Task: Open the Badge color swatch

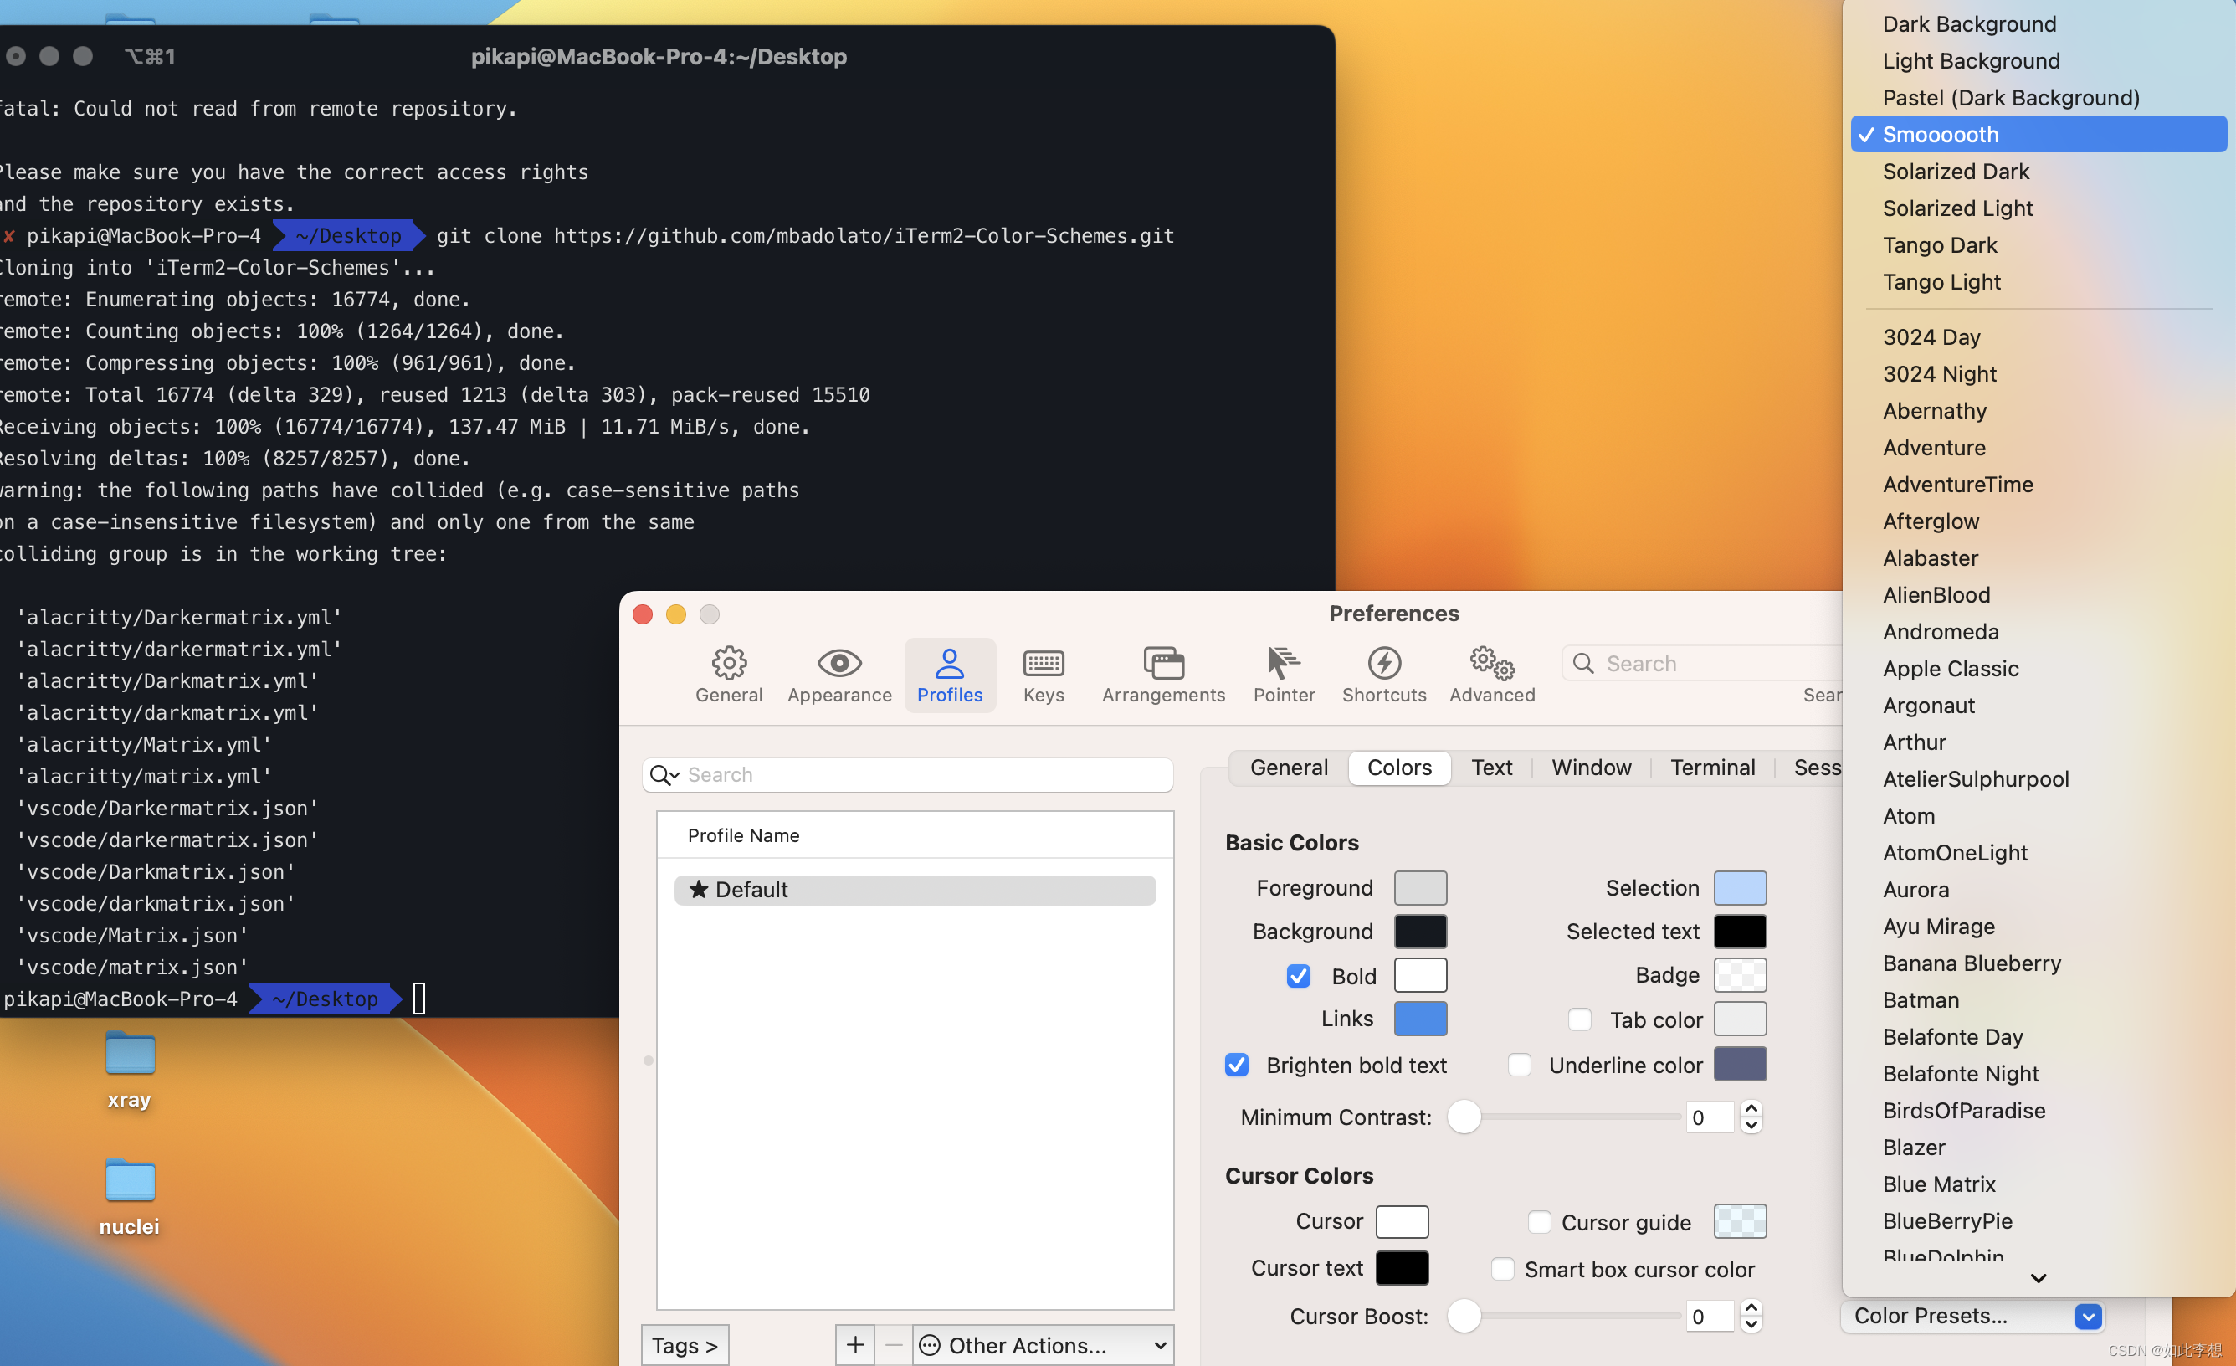Action: pos(1739,974)
